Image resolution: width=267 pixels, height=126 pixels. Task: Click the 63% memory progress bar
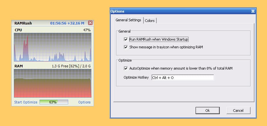pyautogui.click(x=54, y=102)
